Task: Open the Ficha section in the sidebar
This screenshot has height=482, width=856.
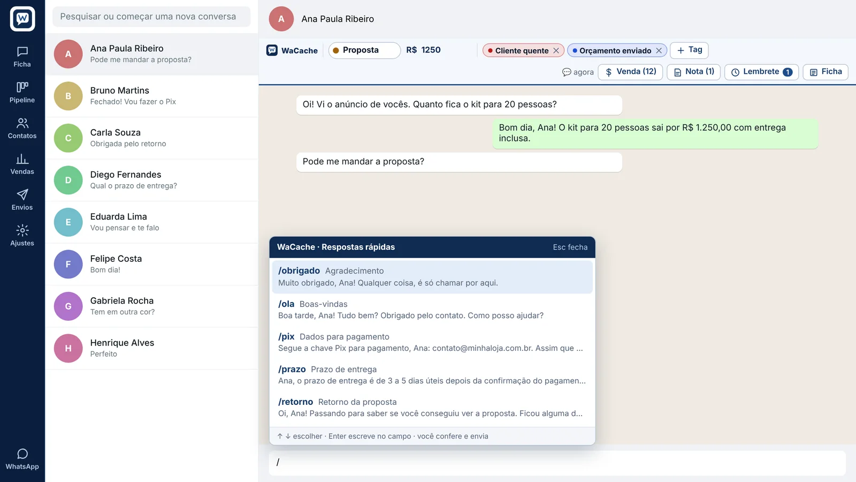Action: [x=22, y=57]
